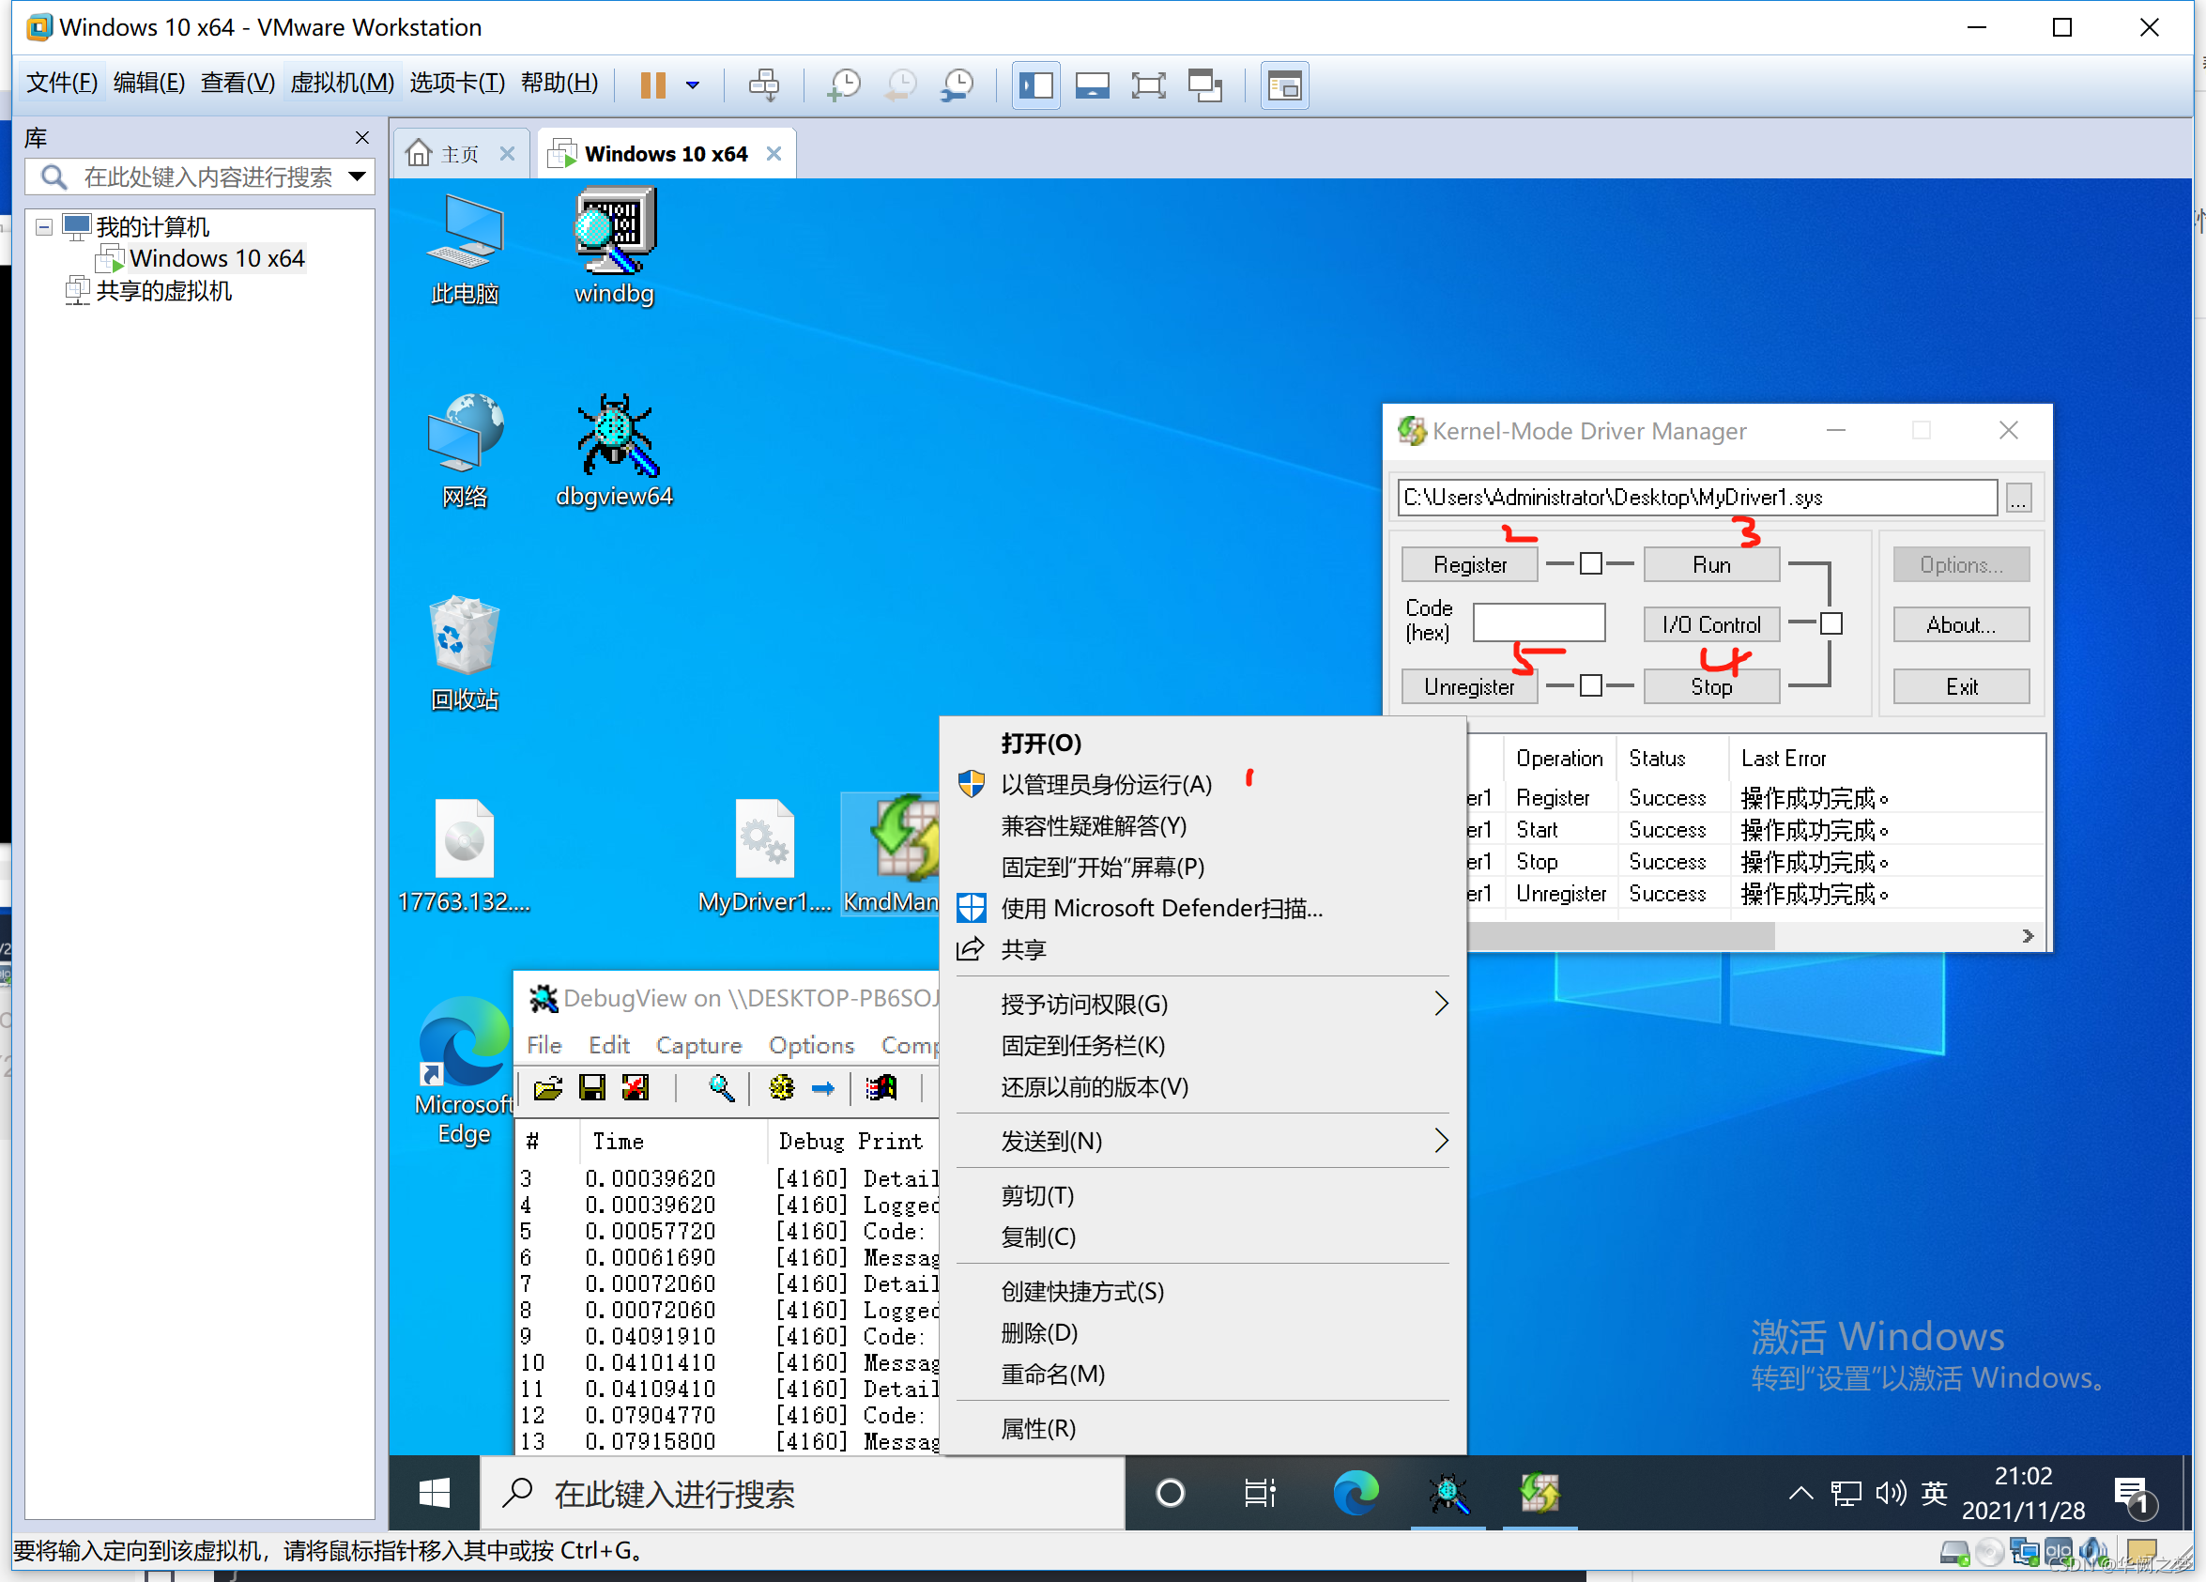The height and width of the screenshot is (1582, 2206).
Task: Click DebugView find magnifier icon
Action: [721, 1088]
